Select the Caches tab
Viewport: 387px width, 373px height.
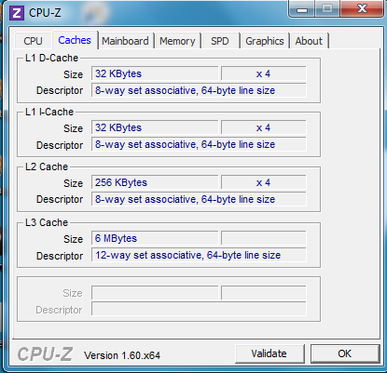click(x=75, y=40)
